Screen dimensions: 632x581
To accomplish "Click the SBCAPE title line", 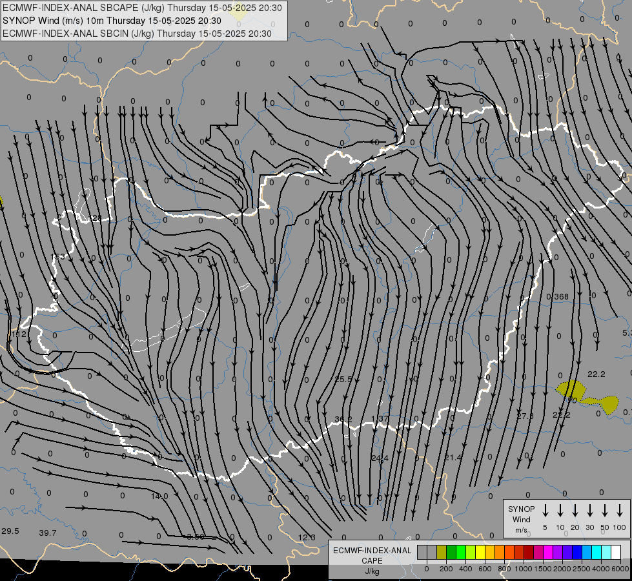I will coord(142,8).
